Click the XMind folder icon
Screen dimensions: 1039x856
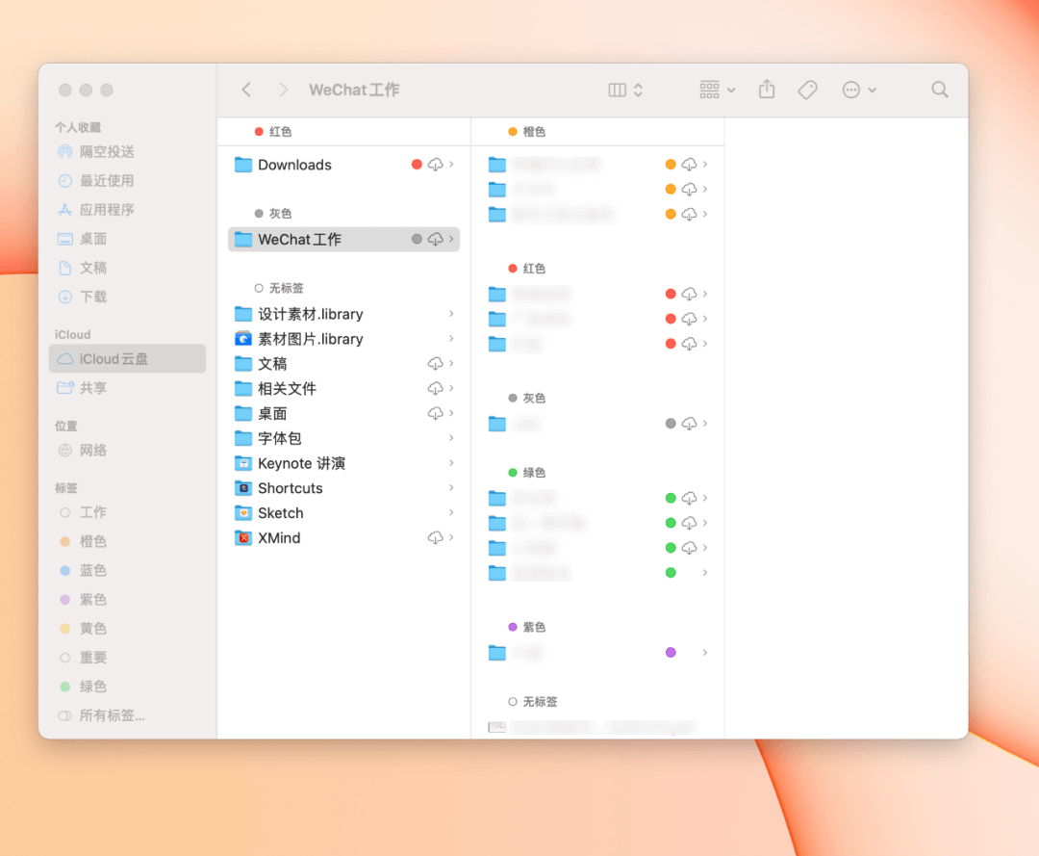coord(243,537)
